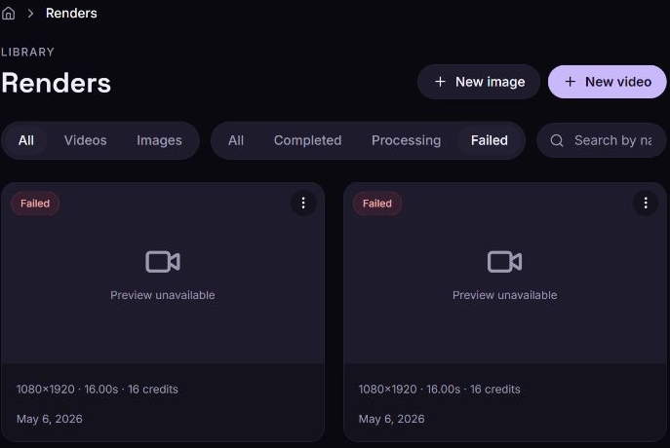Show Processing renders
The image size is (670, 448).
point(407,140)
